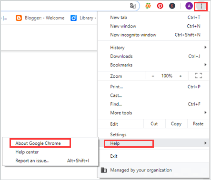This screenshot has width=211, height=180.
Task: Toggle fullscreen mode icon in Zoom row
Action: point(199,76)
